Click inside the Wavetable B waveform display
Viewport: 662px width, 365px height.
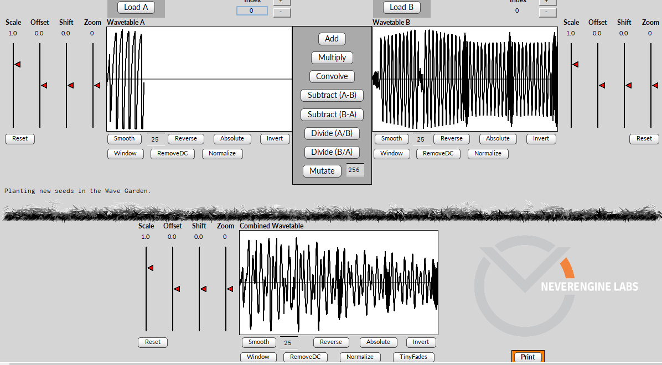[465, 79]
